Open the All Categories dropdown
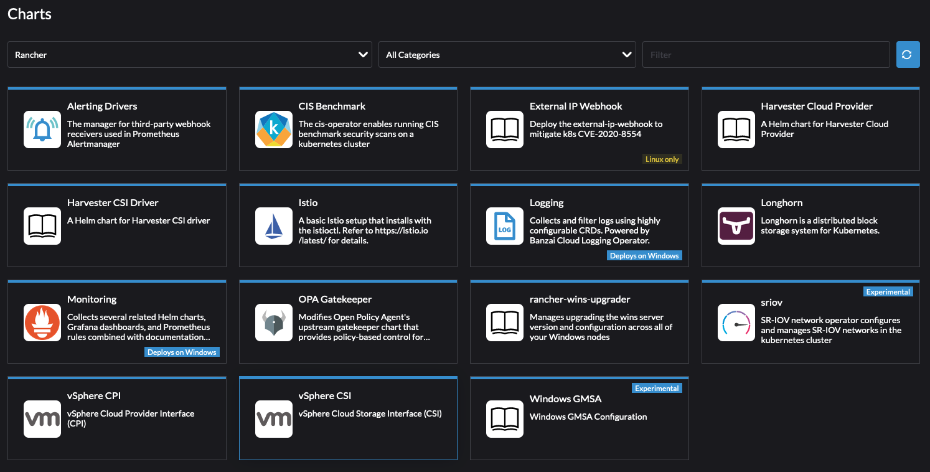 (x=507, y=54)
